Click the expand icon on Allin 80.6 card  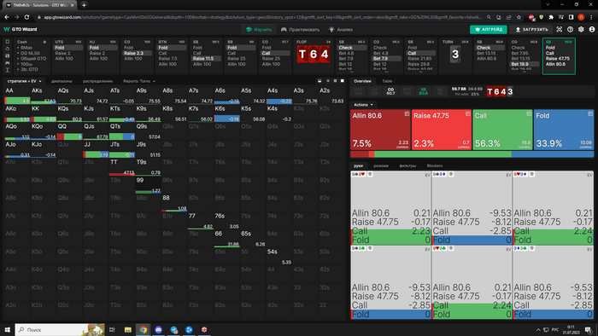click(x=407, y=113)
